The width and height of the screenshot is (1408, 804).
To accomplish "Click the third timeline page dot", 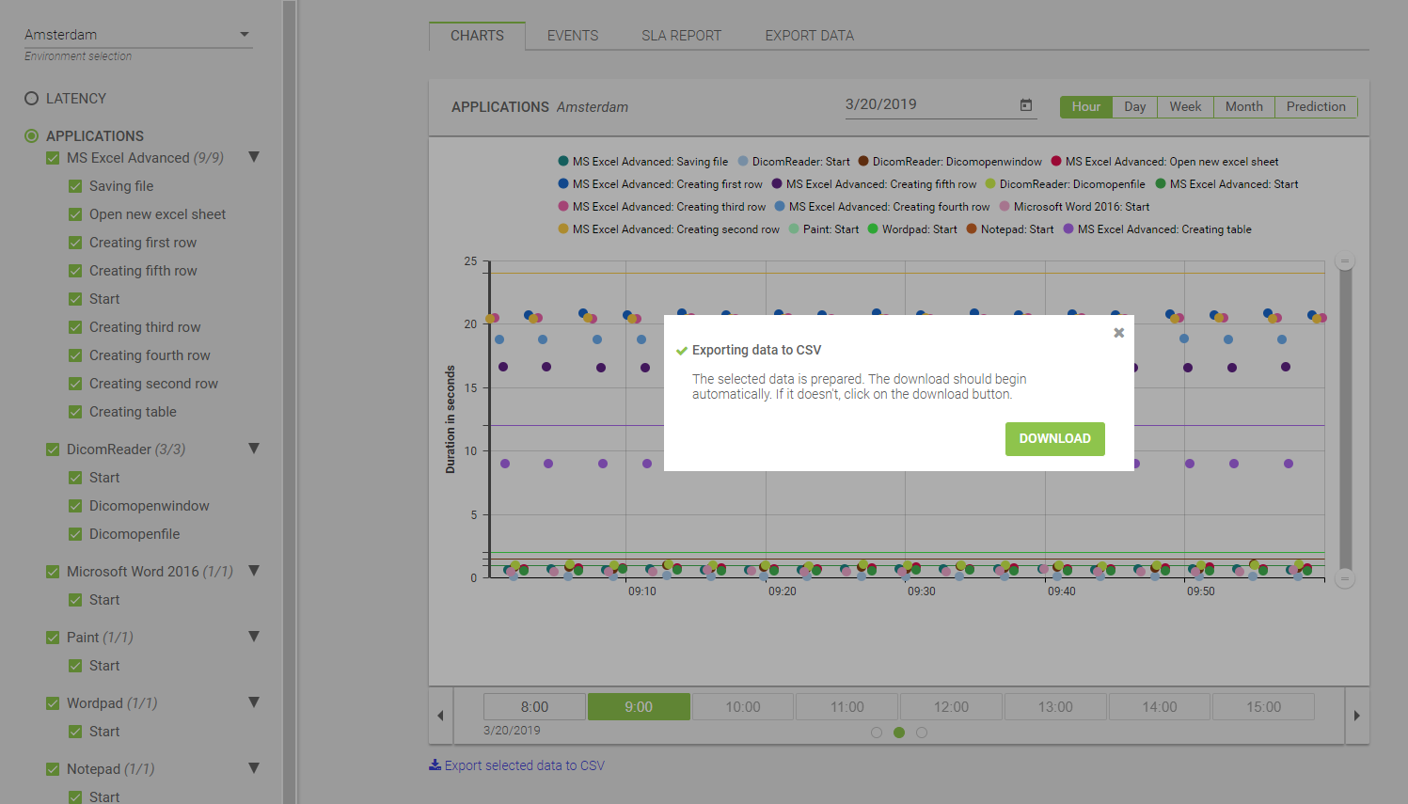I will (922, 733).
